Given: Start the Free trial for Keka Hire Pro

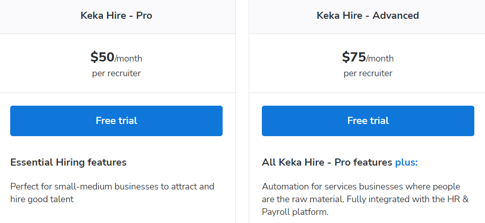Looking at the screenshot, I should pyautogui.click(x=116, y=120).
